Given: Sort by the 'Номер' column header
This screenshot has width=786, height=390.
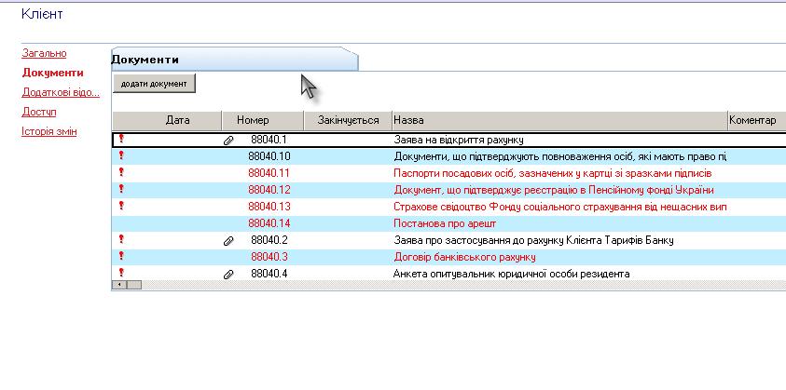Looking at the screenshot, I should [253, 120].
